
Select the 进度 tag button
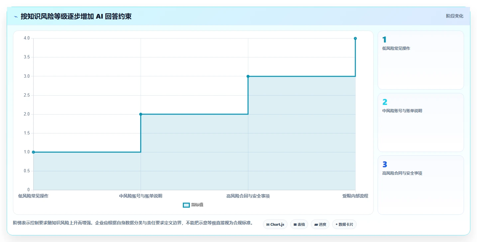(320, 224)
